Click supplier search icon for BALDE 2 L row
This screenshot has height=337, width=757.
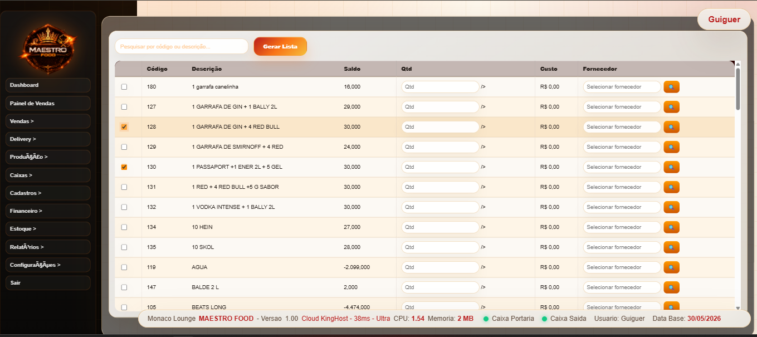pos(671,287)
